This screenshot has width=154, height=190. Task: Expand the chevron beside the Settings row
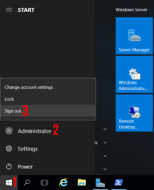tap(105, 142)
